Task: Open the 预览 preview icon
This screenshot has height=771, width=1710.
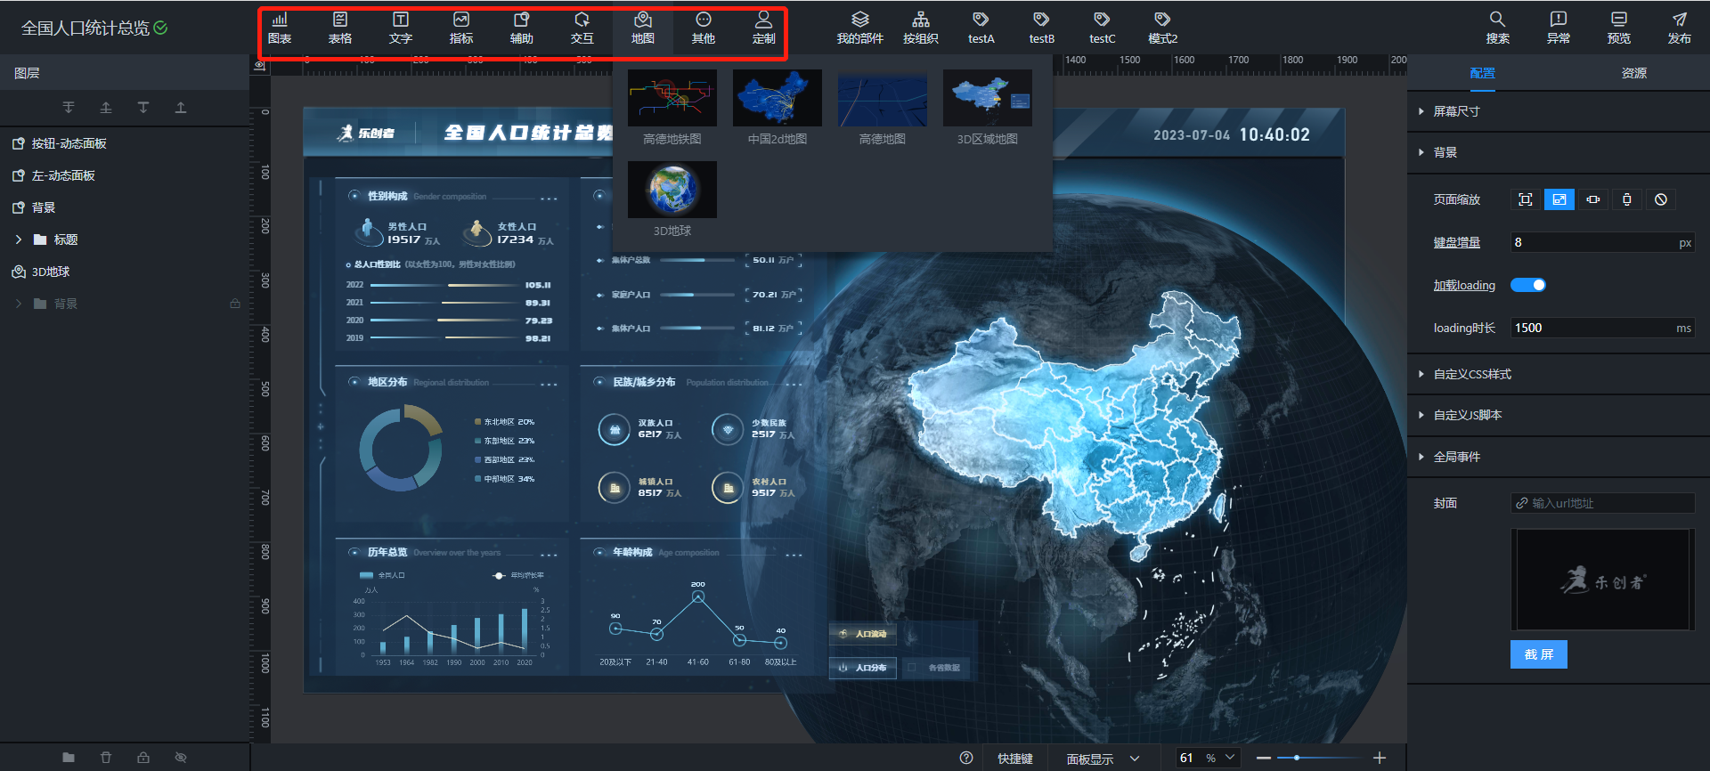Action: point(1618,28)
